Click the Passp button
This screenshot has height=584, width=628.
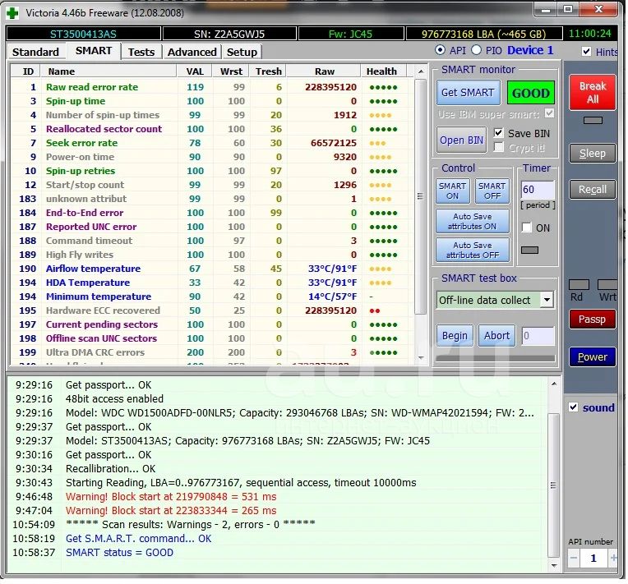coord(592,320)
